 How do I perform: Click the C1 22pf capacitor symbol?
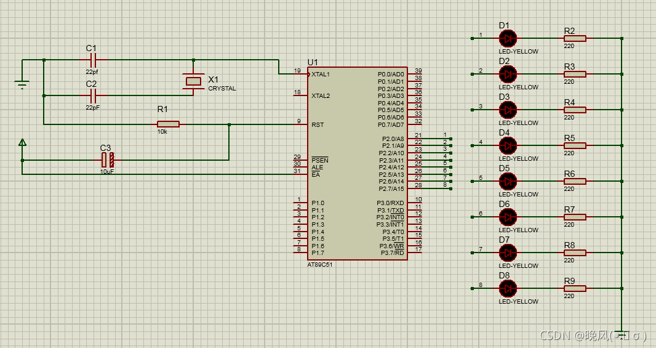tap(94, 60)
